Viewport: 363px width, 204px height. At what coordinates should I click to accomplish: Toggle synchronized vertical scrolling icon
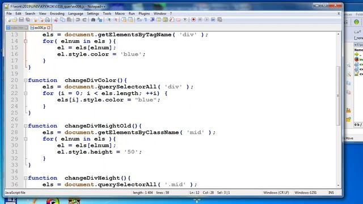click(x=124, y=20)
